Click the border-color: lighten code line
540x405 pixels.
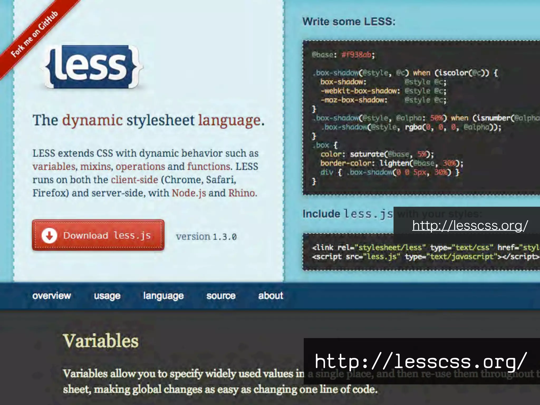pyautogui.click(x=392, y=163)
